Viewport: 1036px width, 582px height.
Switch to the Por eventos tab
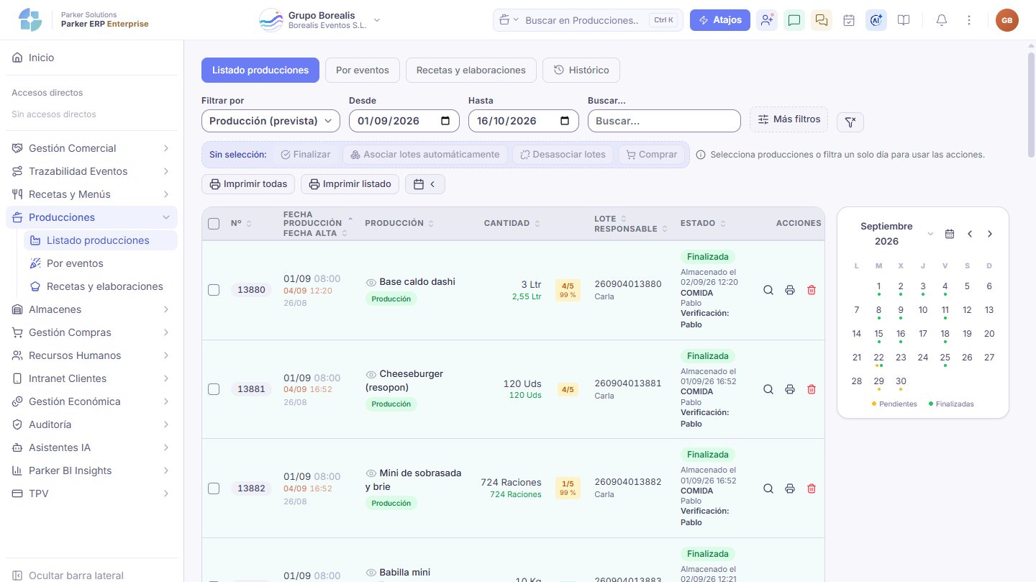point(363,70)
